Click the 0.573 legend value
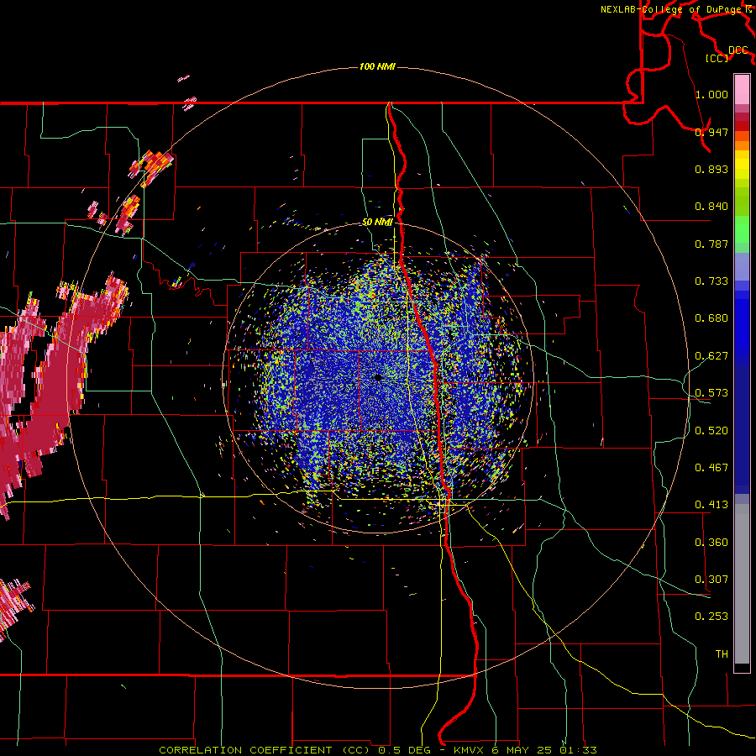Viewport: 756px width, 756px height. tap(711, 393)
